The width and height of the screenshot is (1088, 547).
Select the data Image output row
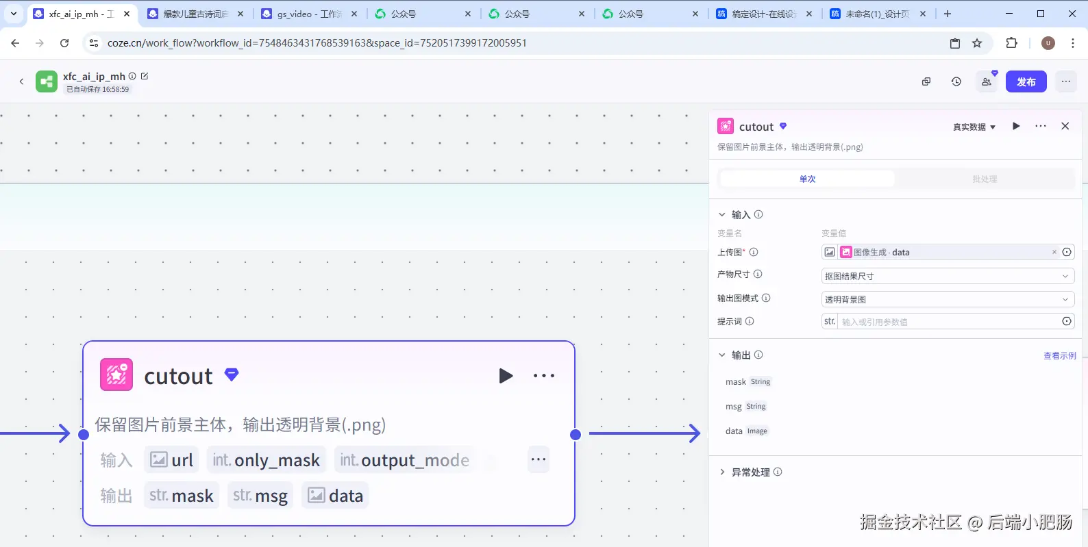pyautogui.click(x=747, y=431)
